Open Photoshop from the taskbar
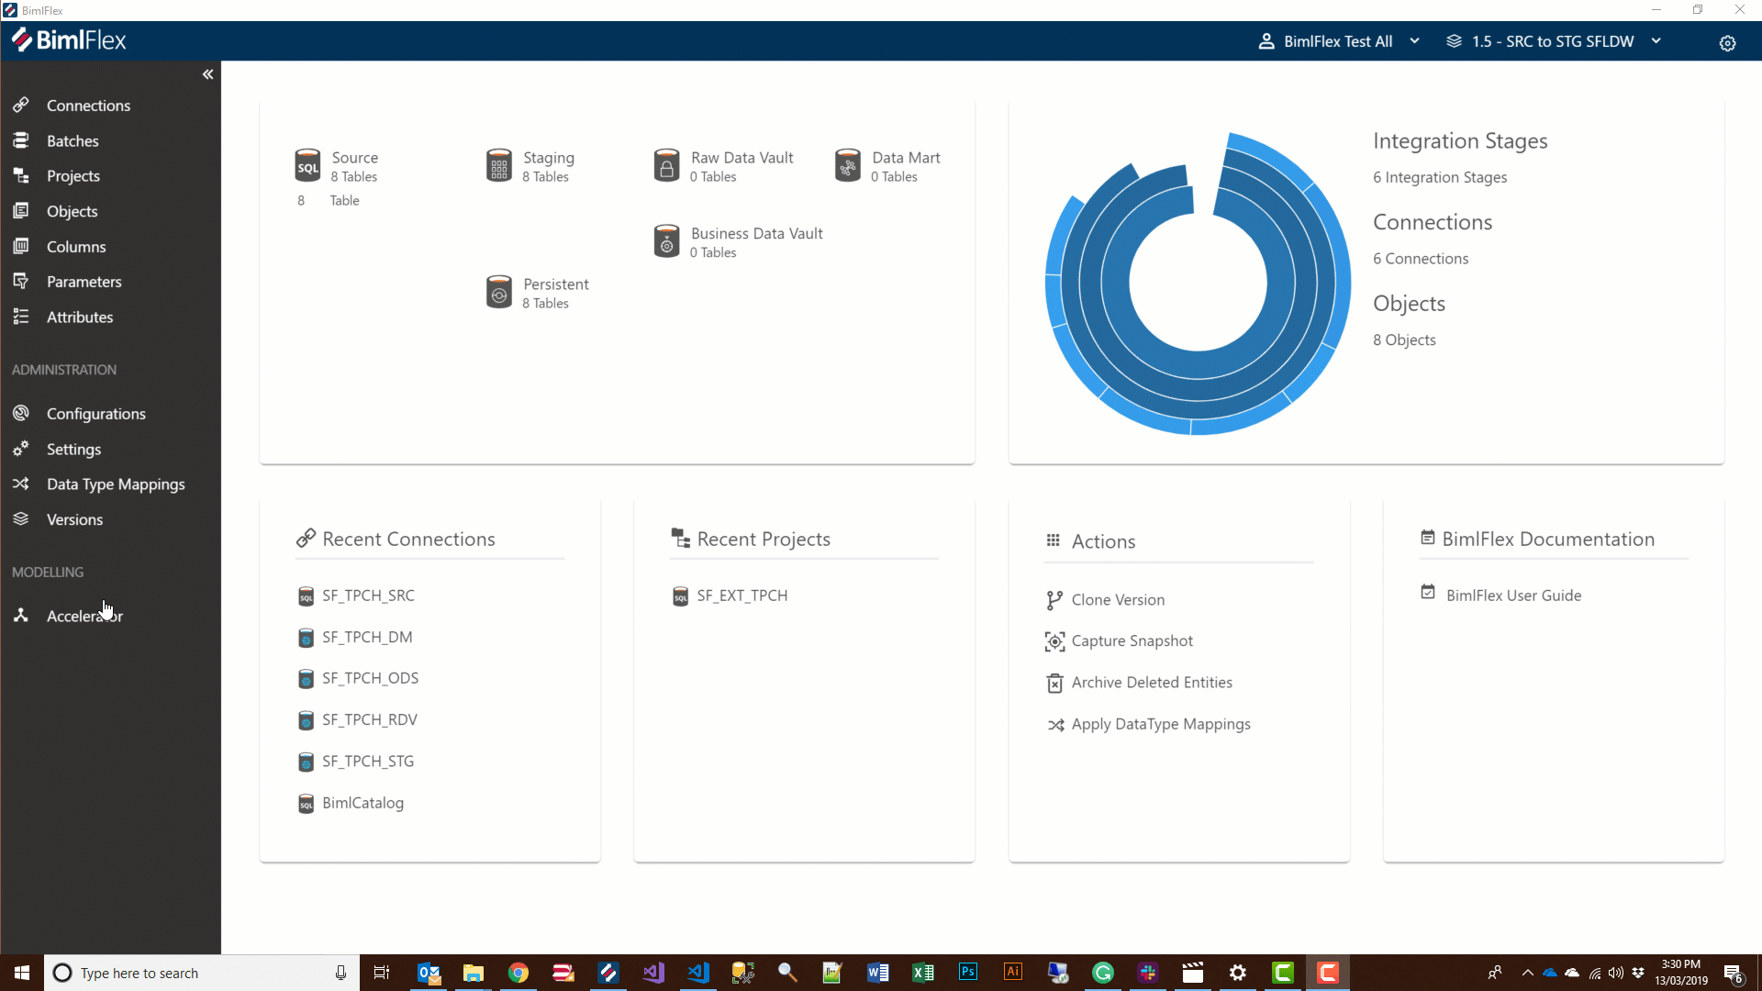This screenshot has height=991, width=1762. tap(968, 973)
